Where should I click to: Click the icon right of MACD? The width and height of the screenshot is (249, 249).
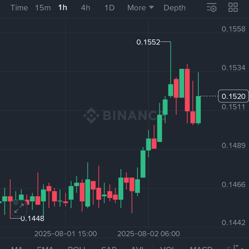pyautogui.click(x=236, y=247)
